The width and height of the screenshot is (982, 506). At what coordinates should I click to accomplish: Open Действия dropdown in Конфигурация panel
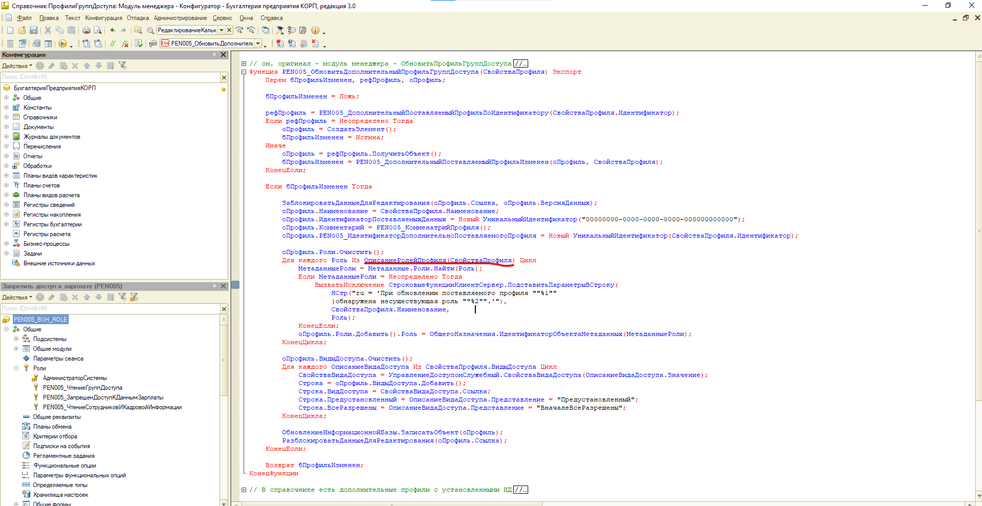[x=17, y=66]
